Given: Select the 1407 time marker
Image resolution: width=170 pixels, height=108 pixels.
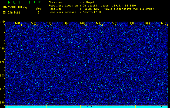Looking at the screenshot, I should click(x=115, y=23).
